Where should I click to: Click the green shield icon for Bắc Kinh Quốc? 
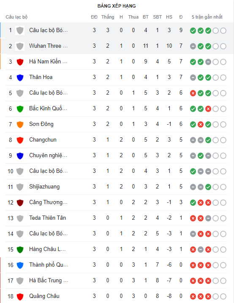20,109
